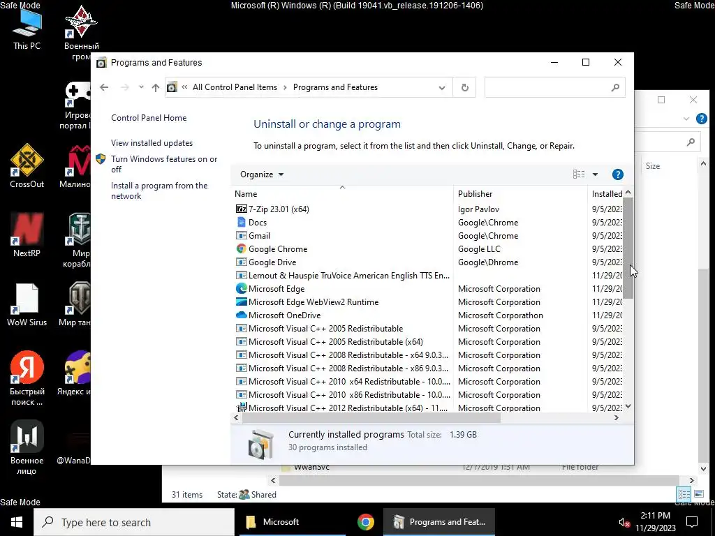Go up one level with up arrow

(156, 87)
